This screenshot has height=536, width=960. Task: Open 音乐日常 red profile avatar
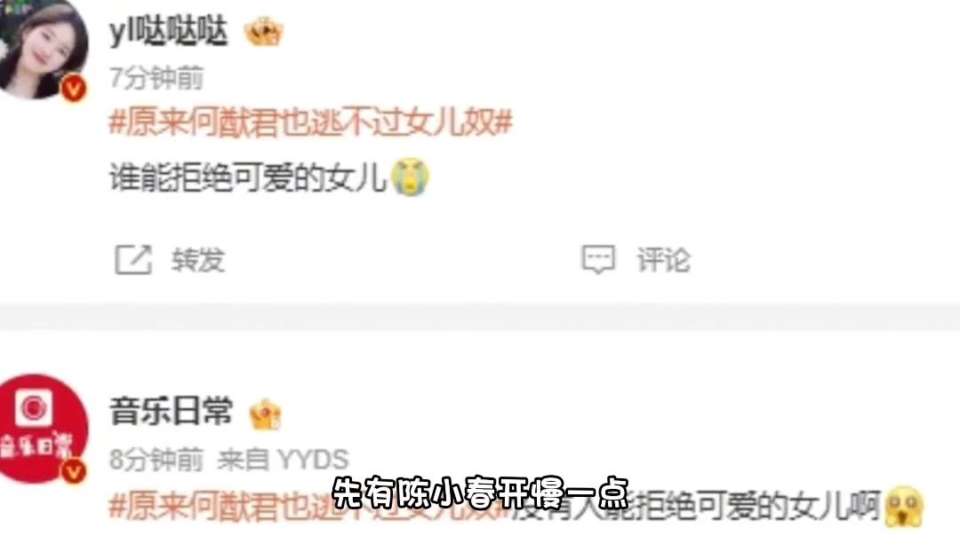43,429
